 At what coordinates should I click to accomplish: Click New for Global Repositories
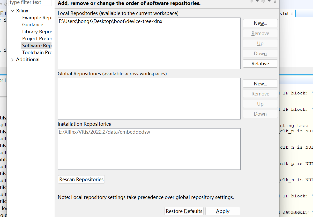click(x=260, y=84)
